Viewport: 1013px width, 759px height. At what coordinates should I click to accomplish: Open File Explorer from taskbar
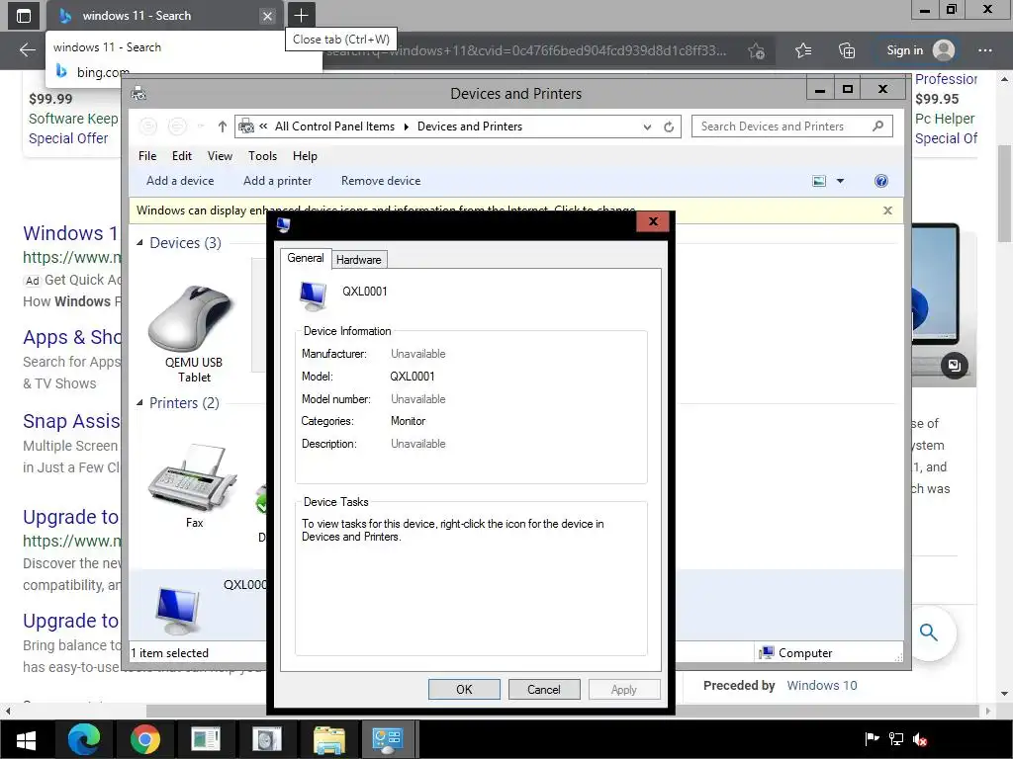[328, 739]
